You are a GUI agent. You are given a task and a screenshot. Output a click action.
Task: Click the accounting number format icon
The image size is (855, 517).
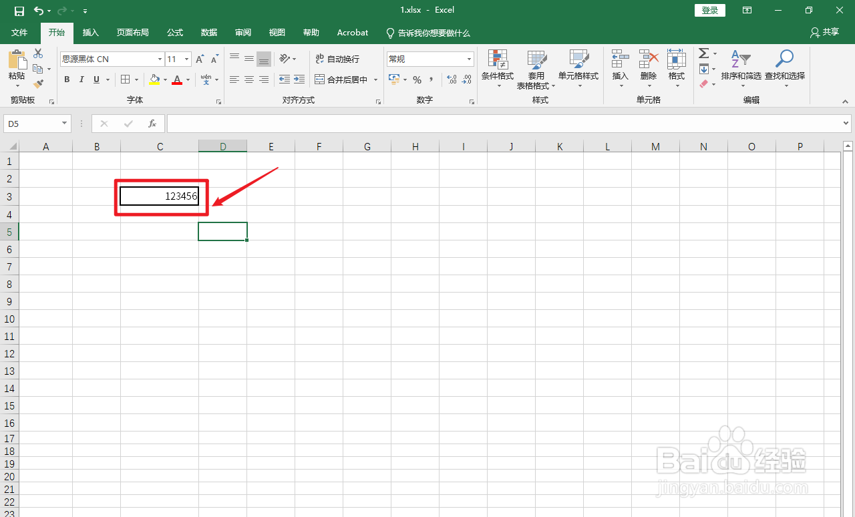tap(394, 79)
